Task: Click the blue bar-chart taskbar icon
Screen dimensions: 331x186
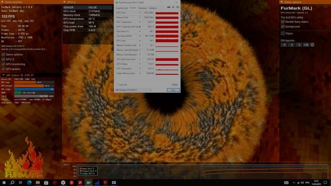Action: coord(97,182)
